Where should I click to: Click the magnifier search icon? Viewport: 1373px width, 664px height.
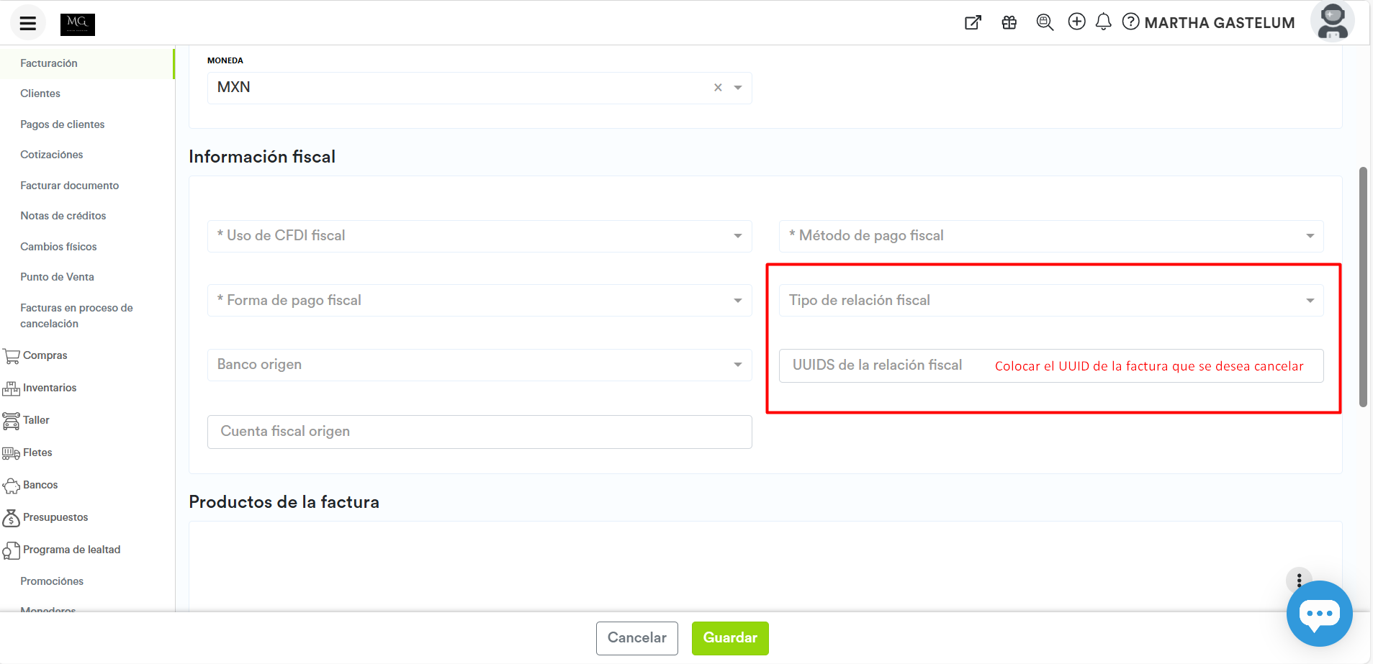1045,23
